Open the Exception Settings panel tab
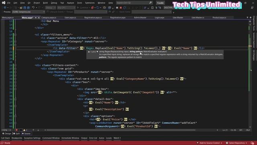 (32, 138)
